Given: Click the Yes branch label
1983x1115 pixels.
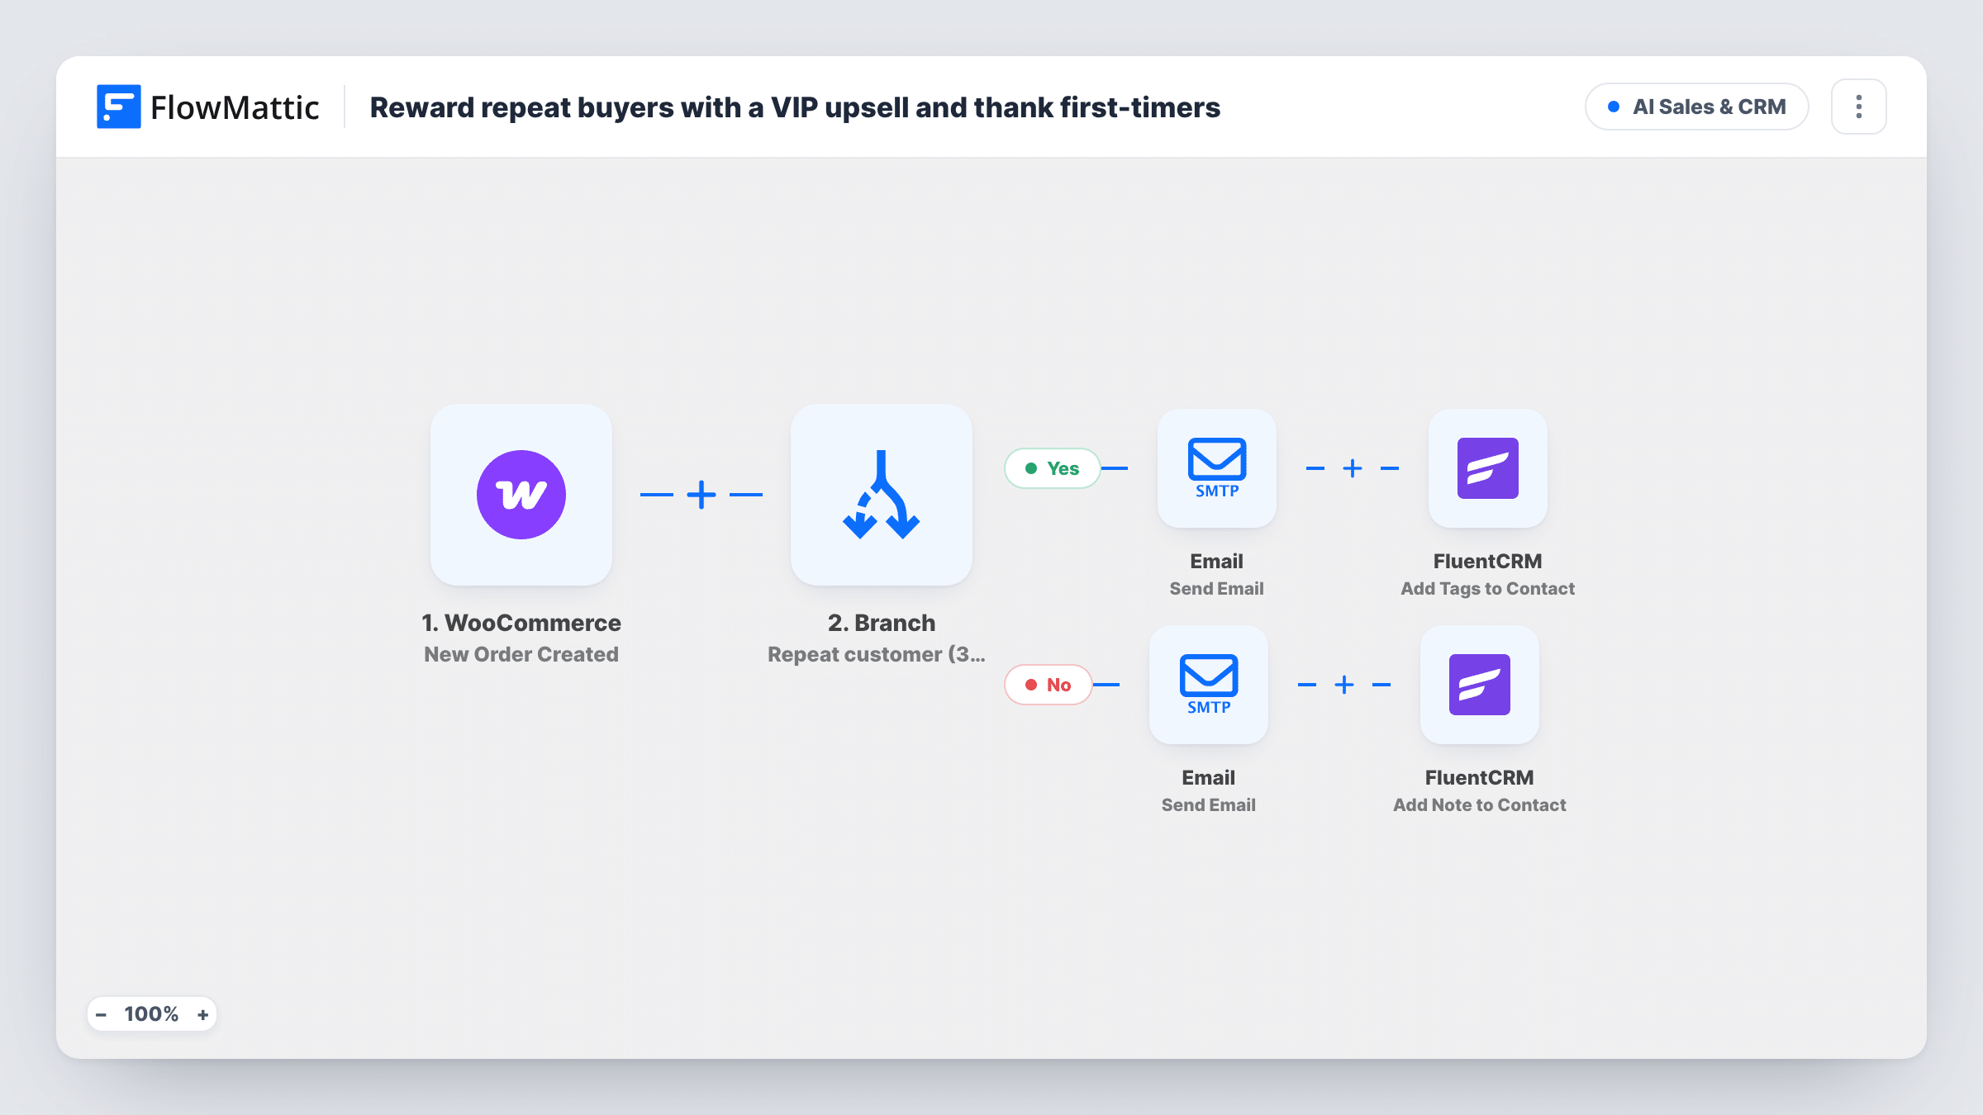Looking at the screenshot, I should tap(1053, 468).
